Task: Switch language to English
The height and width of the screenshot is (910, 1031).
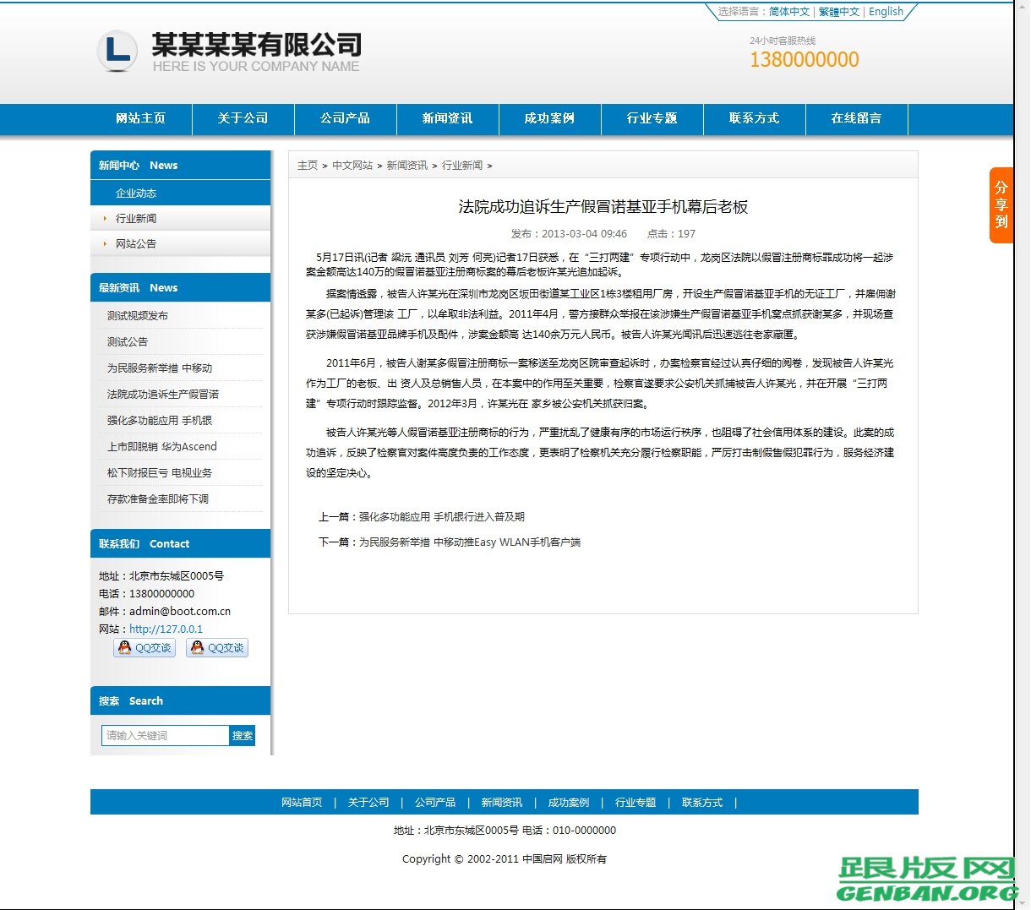Action: pyautogui.click(x=885, y=12)
